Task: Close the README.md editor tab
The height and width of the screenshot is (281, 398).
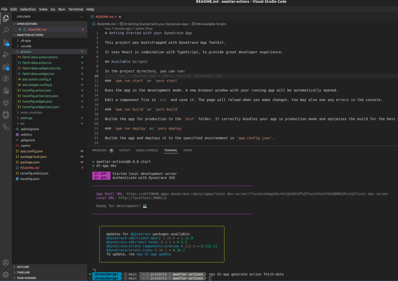Action: (120, 17)
